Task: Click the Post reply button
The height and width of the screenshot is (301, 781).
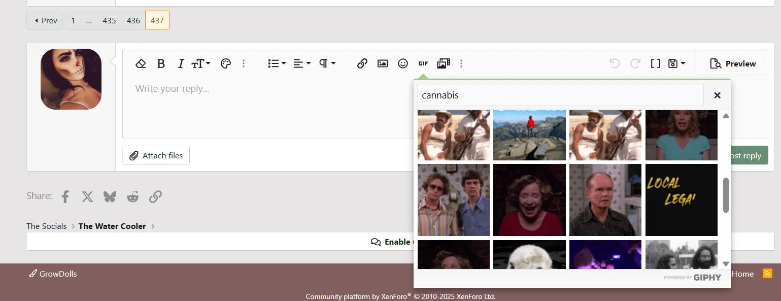Action: (x=749, y=155)
